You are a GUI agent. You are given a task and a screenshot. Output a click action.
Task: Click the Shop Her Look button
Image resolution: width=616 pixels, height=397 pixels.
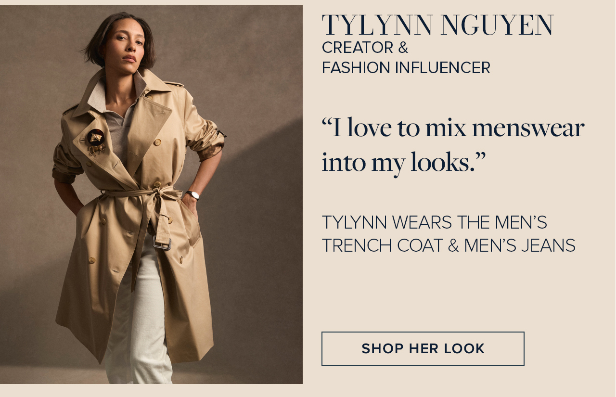(423, 348)
